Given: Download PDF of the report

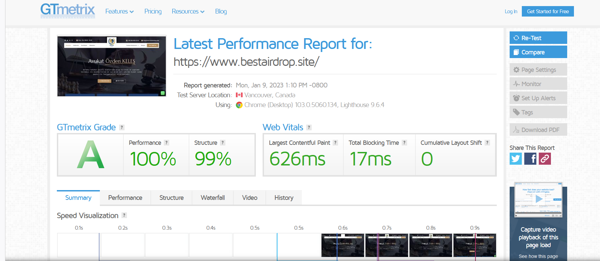Looking at the screenshot, I should pos(538,130).
